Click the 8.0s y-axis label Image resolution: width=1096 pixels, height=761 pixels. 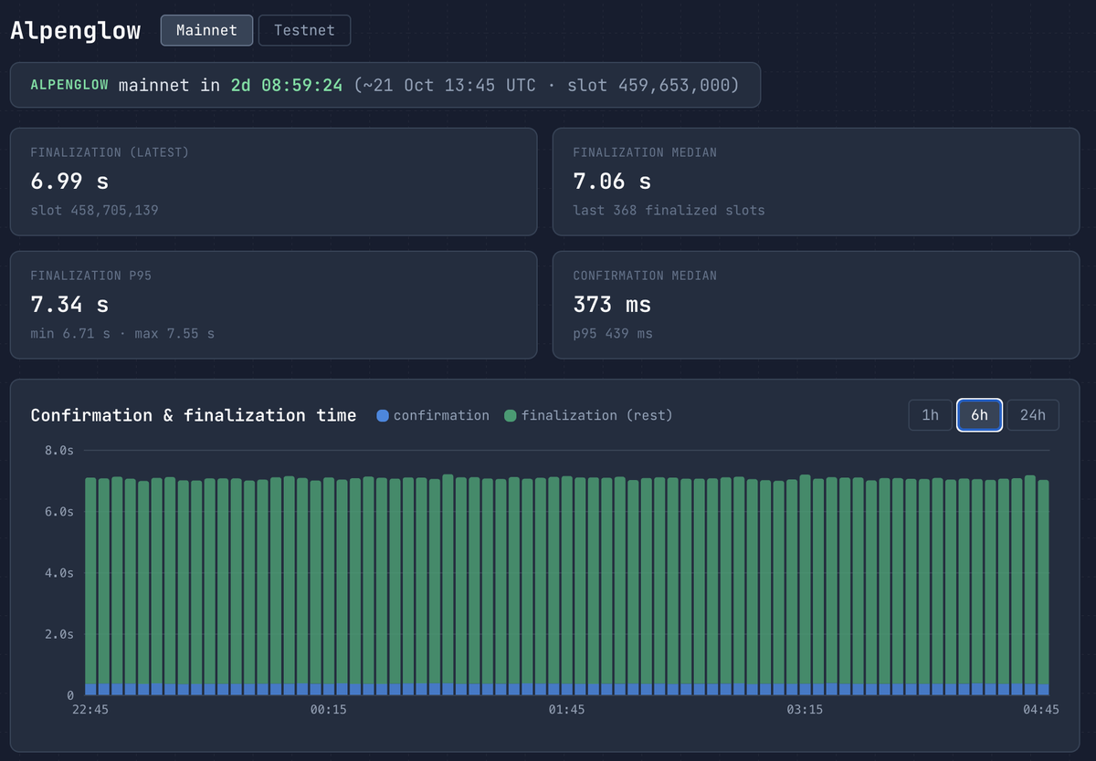[60, 451]
